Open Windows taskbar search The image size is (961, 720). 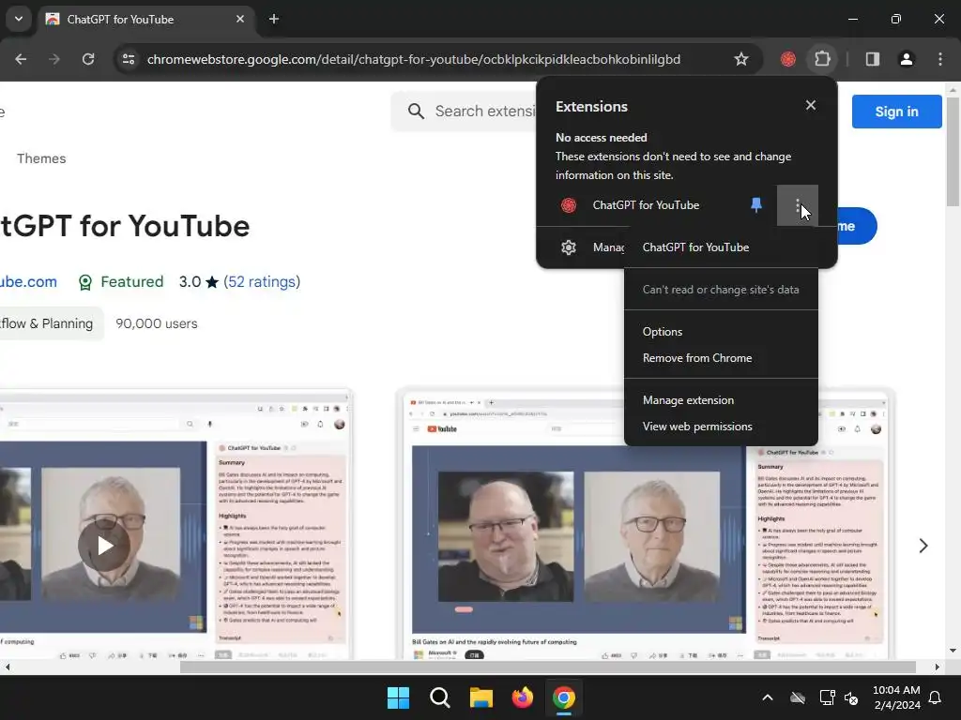440,697
